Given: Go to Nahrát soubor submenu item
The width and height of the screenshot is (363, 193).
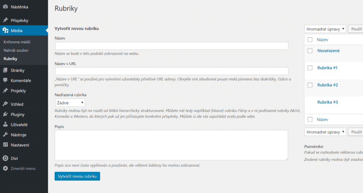Looking at the screenshot, I should 16,50.
